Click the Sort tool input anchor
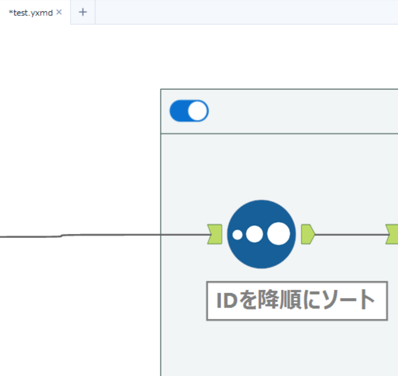This screenshot has height=376, width=398. coord(215,234)
